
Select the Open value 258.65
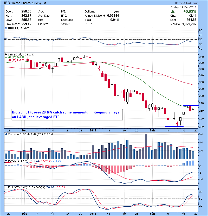pyautogui.click(x=26, y=11)
